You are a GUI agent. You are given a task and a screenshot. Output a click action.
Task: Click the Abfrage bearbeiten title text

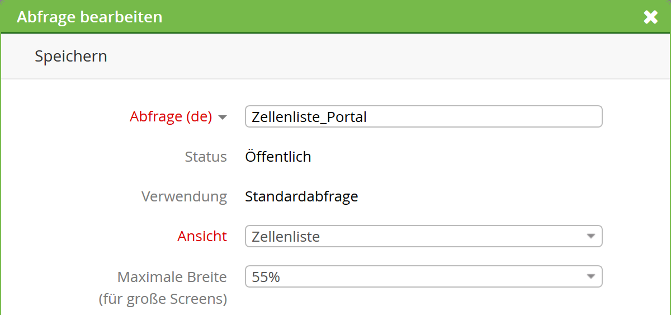click(89, 17)
